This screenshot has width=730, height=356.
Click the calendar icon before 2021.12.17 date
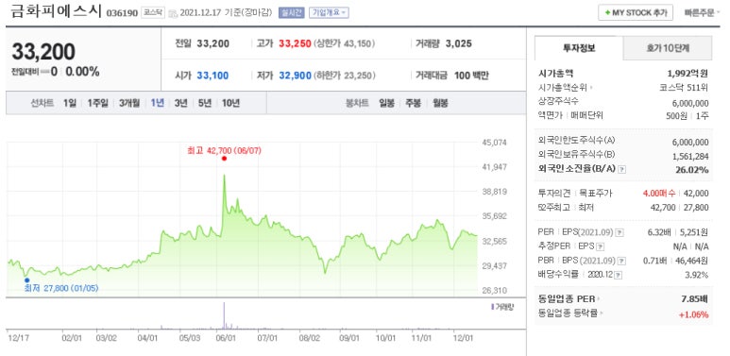173,13
